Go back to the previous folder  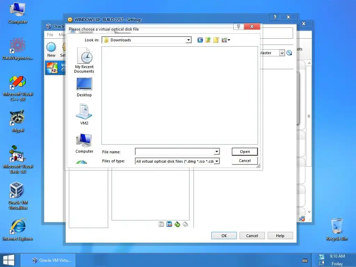coord(200,40)
